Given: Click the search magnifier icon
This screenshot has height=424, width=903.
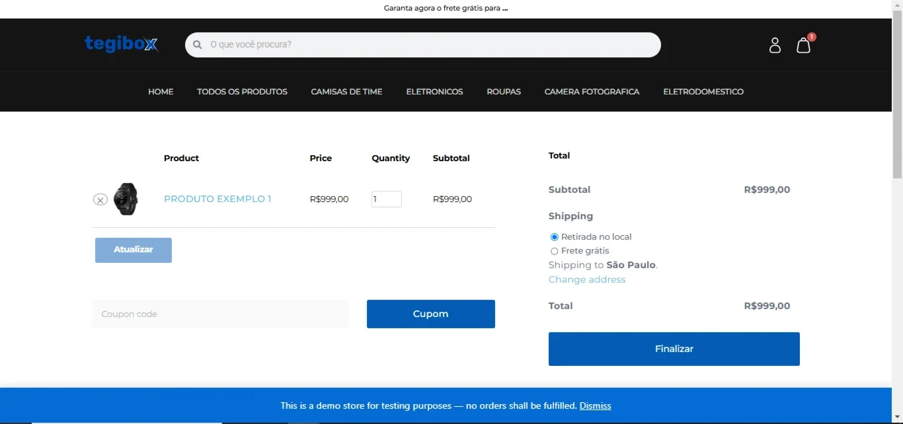Looking at the screenshot, I should pos(197,45).
